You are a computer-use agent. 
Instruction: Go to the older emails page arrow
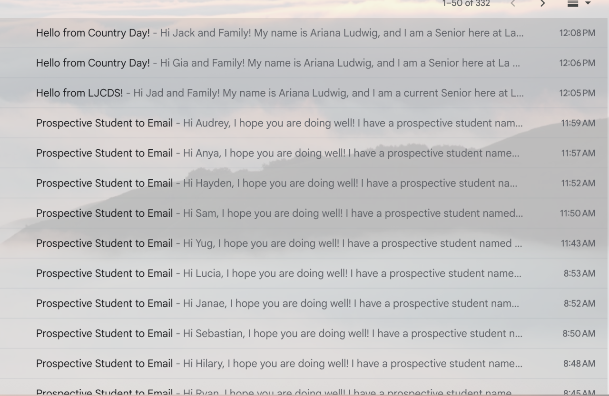[542, 4]
